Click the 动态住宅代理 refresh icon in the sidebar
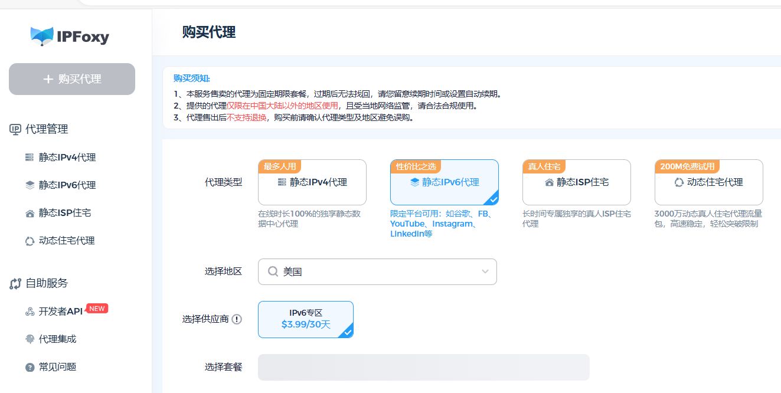Screen dimensions: 781x393 coord(30,241)
